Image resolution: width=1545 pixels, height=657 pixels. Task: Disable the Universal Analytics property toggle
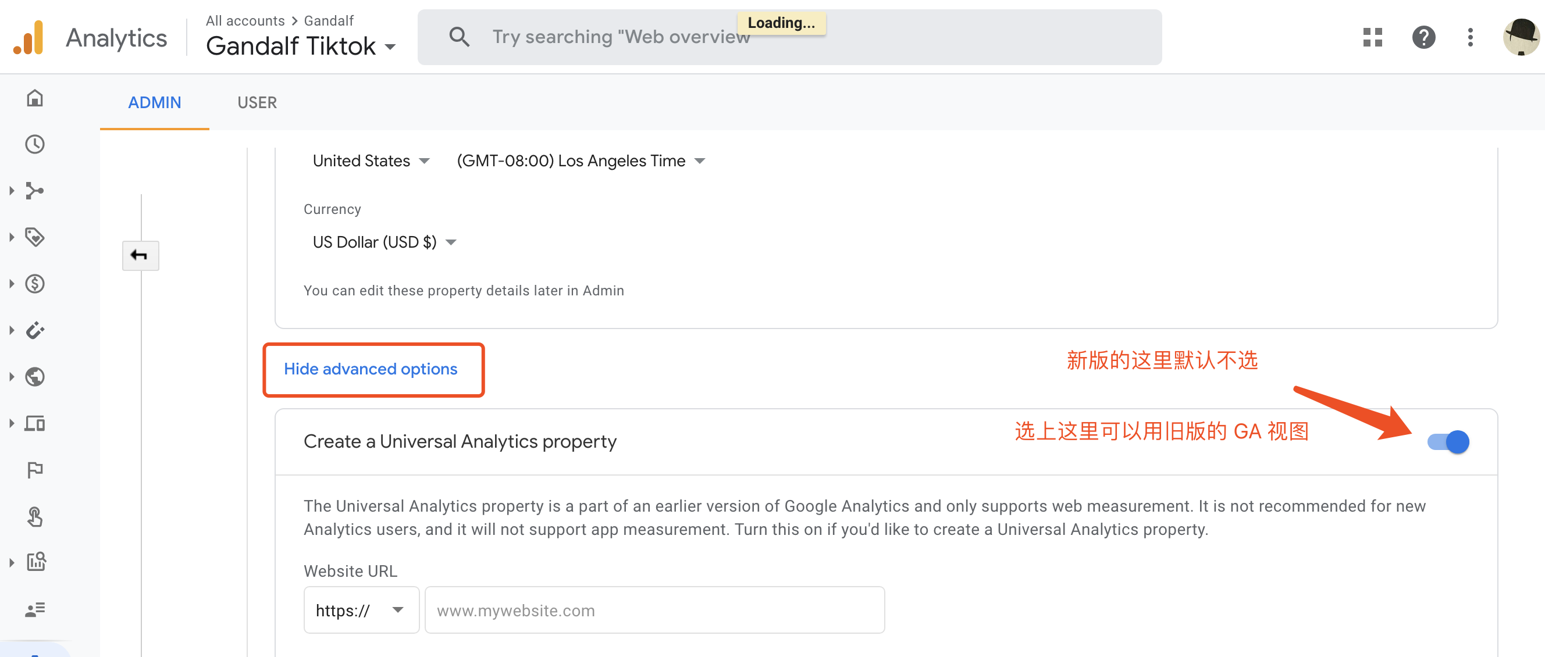[1448, 442]
